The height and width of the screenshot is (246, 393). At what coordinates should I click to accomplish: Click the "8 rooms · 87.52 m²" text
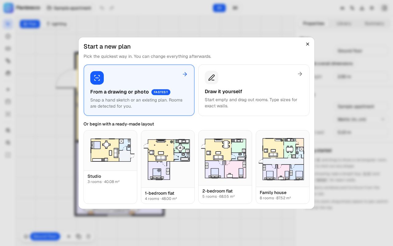point(275,198)
